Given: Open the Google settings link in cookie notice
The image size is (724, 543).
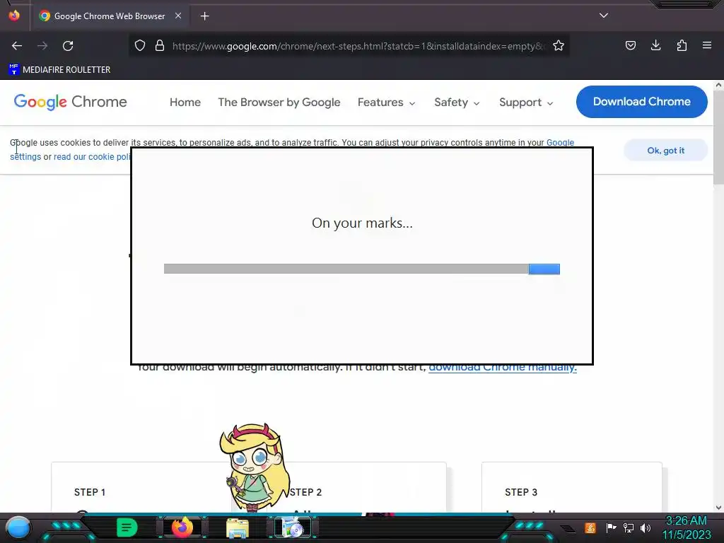Looking at the screenshot, I should click(560, 143).
